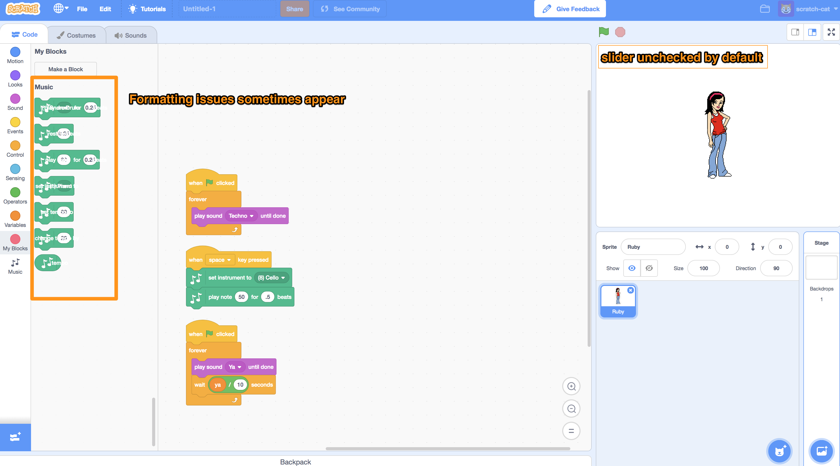
Task: Select the Sensing category
Action: (x=15, y=172)
